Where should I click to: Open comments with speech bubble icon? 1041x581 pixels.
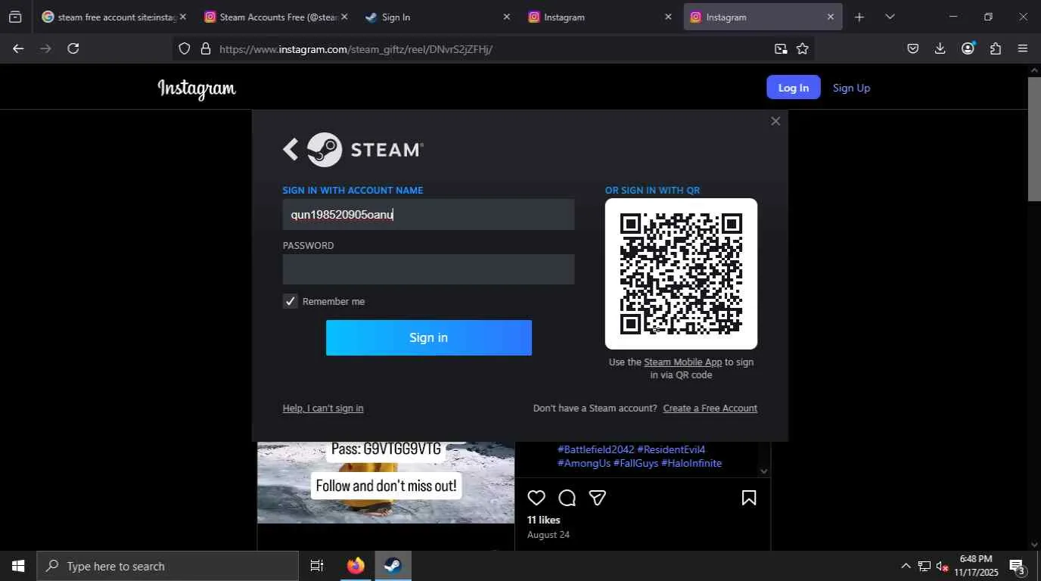click(567, 498)
